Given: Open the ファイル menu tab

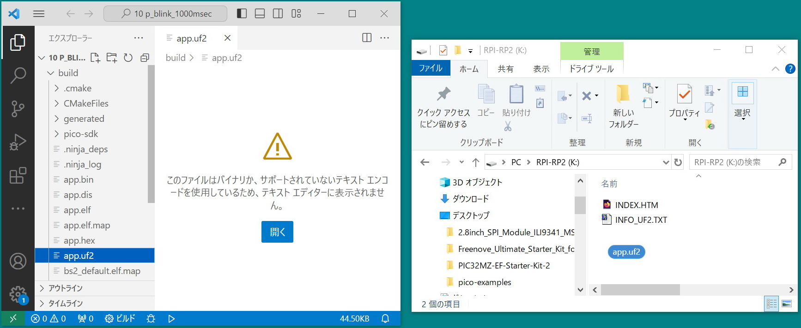Looking at the screenshot, I should pos(431,68).
